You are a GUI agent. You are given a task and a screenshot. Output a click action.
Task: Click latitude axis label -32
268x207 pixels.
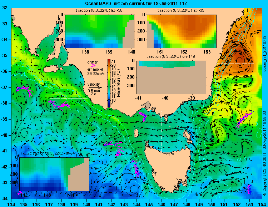pos(5,8)
